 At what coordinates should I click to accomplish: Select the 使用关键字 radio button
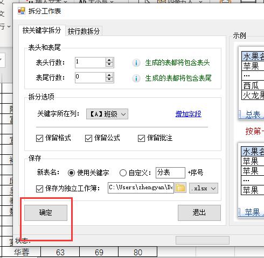pyautogui.click(x=71, y=173)
